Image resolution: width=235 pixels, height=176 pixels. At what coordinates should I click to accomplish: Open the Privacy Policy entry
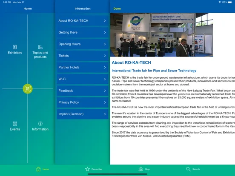(83, 102)
